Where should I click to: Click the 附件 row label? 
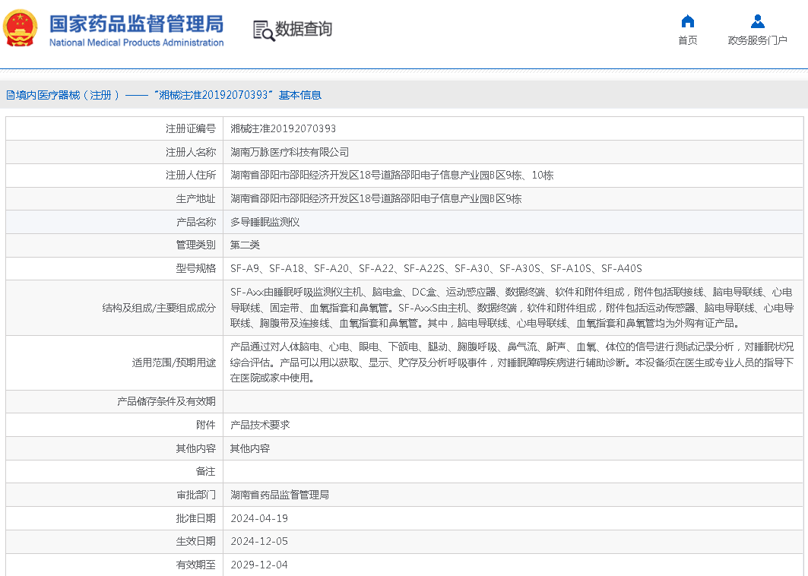click(205, 425)
